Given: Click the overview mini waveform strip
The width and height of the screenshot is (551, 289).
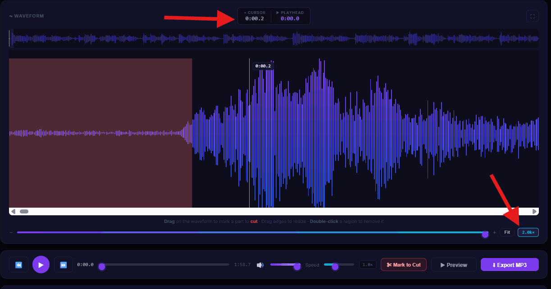Looking at the screenshot, I should point(274,39).
